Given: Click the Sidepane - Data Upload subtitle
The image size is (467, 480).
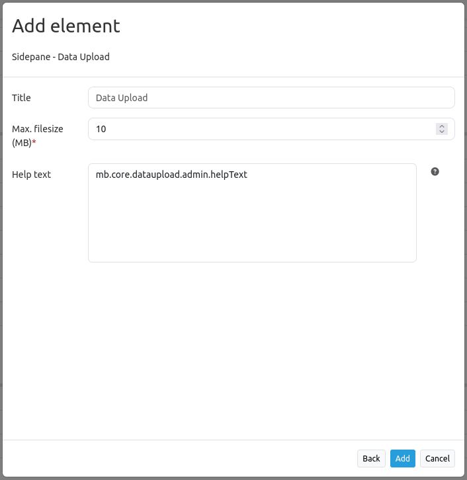Looking at the screenshot, I should coord(61,57).
